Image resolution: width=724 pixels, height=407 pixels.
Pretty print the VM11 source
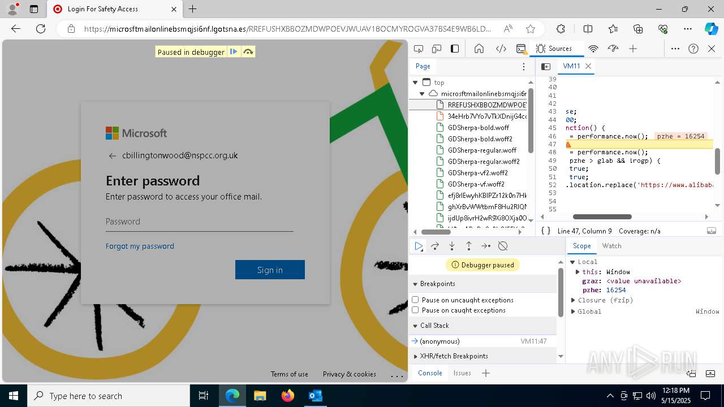546,231
